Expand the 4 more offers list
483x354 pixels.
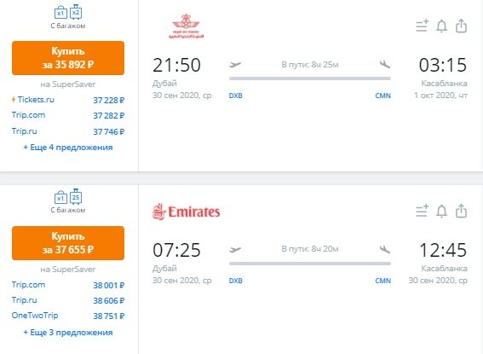pyautogui.click(x=68, y=148)
